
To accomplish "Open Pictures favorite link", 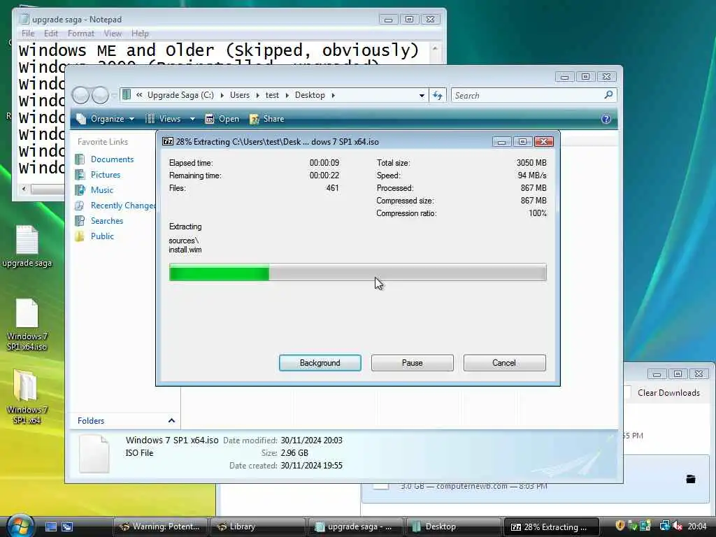I will pyautogui.click(x=106, y=175).
